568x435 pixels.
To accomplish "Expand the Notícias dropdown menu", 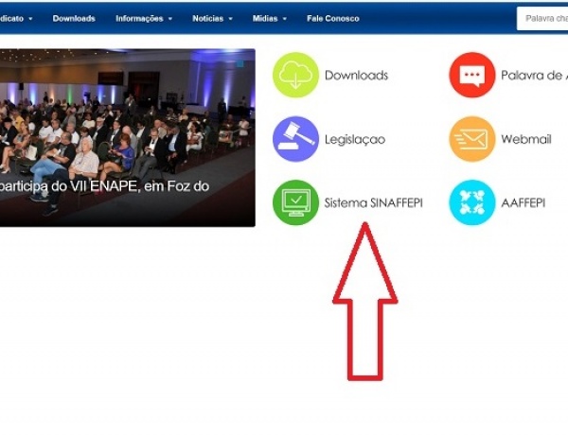I will [212, 18].
